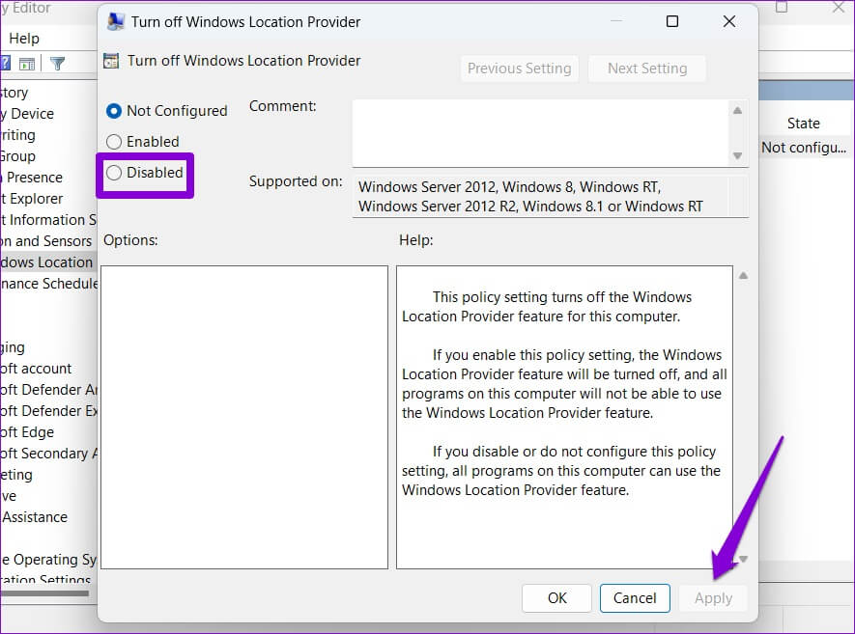
Task: Open the Help menu in Policy Editor
Action: (24, 39)
